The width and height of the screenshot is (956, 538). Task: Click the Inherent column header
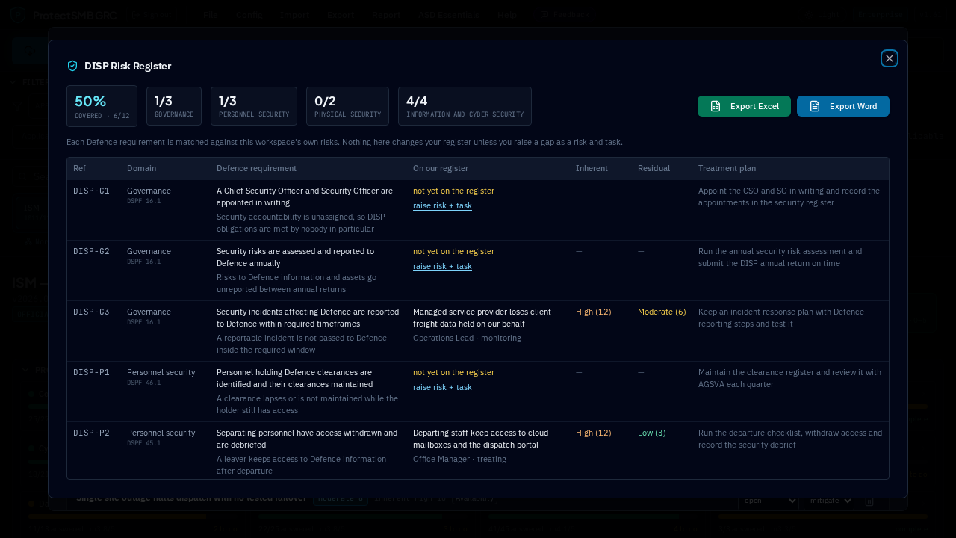(x=592, y=168)
